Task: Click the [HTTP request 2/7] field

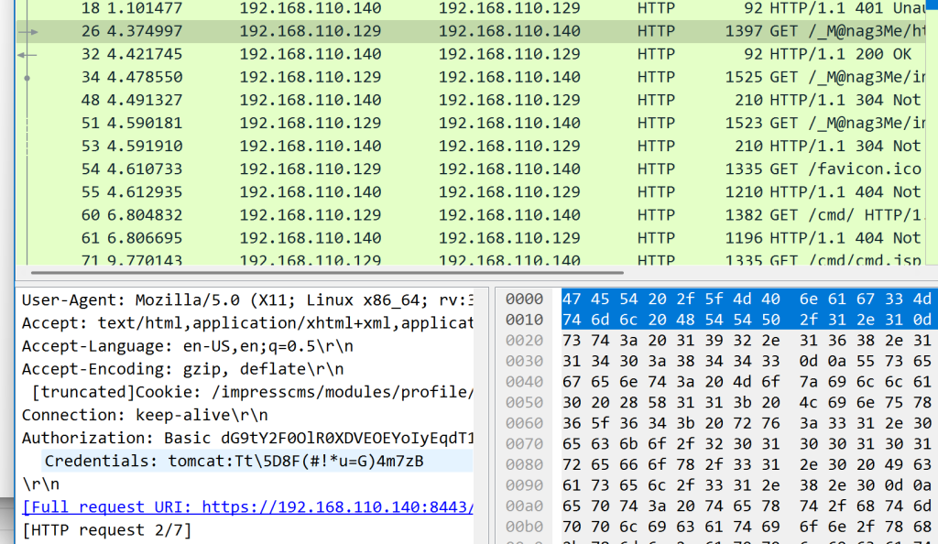Action: [x=106, y=529]
